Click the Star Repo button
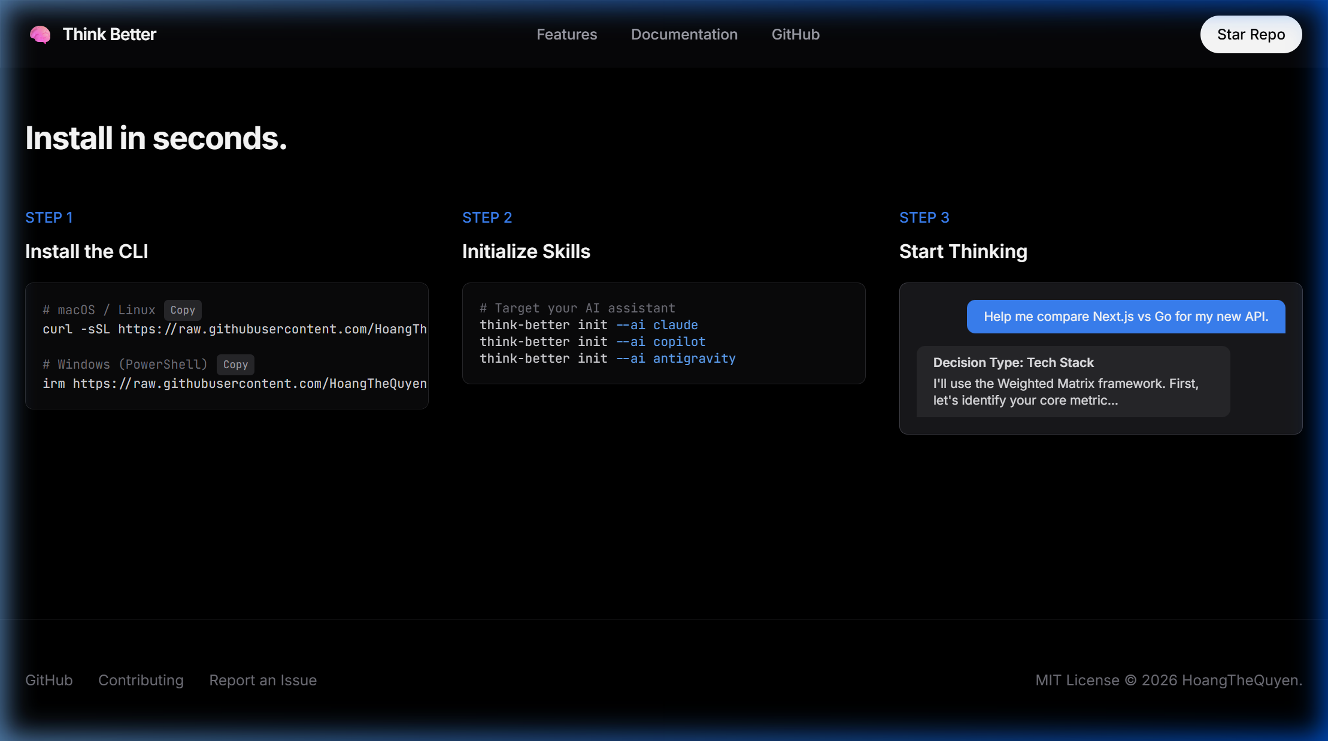Screen dimensions: 1328x741 [1250, 34]
